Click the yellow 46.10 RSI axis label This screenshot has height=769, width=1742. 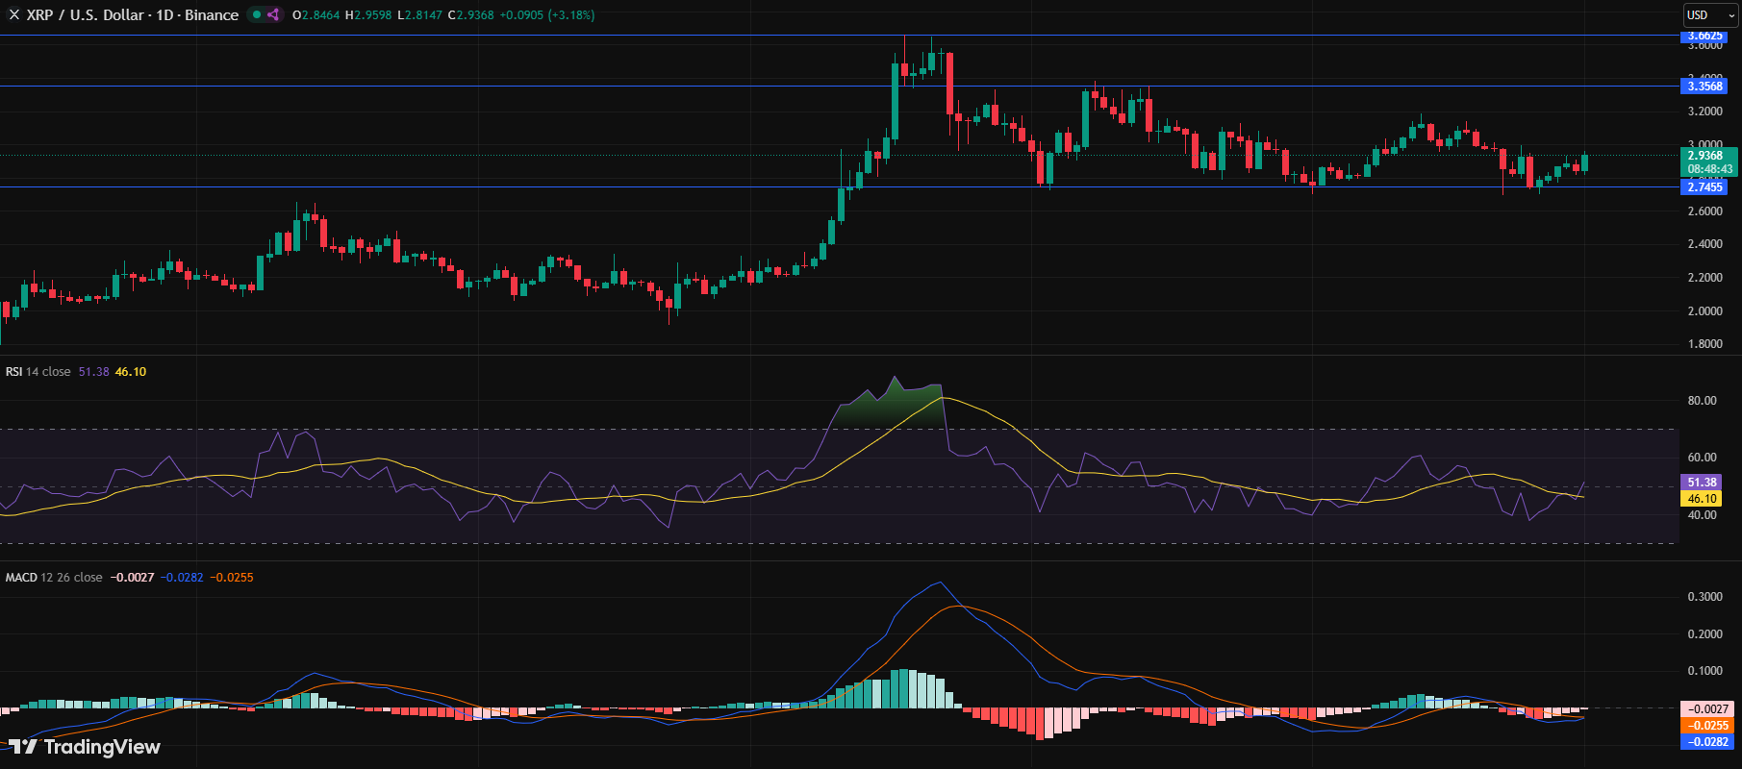[x=1702, y=499]
